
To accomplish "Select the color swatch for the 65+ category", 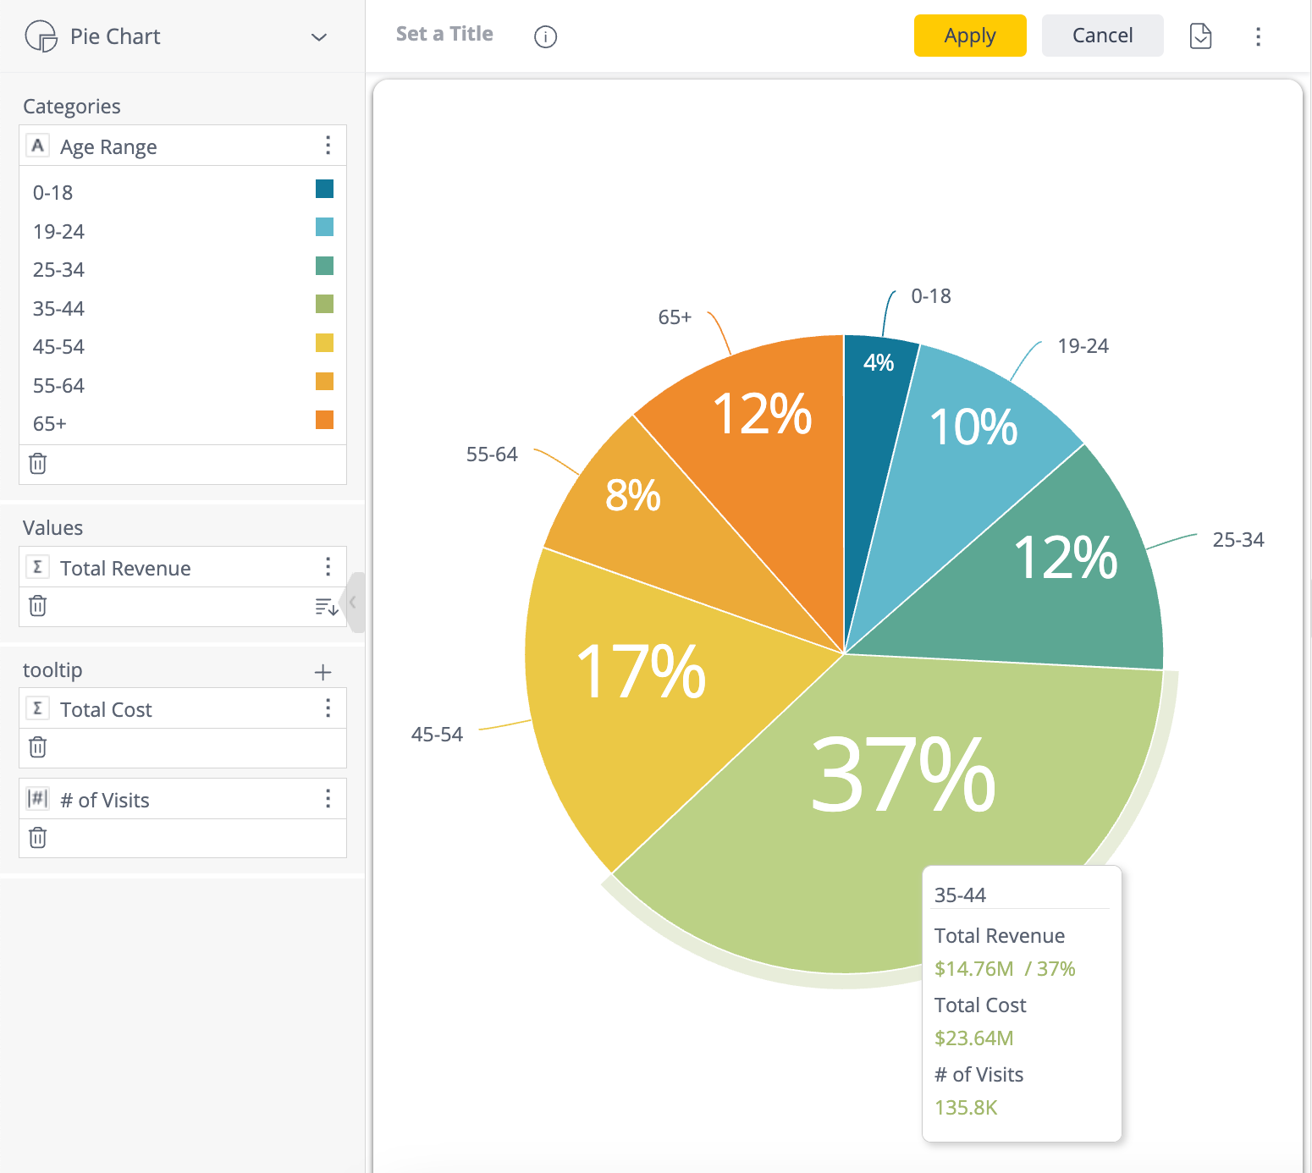I will point(324,420).
